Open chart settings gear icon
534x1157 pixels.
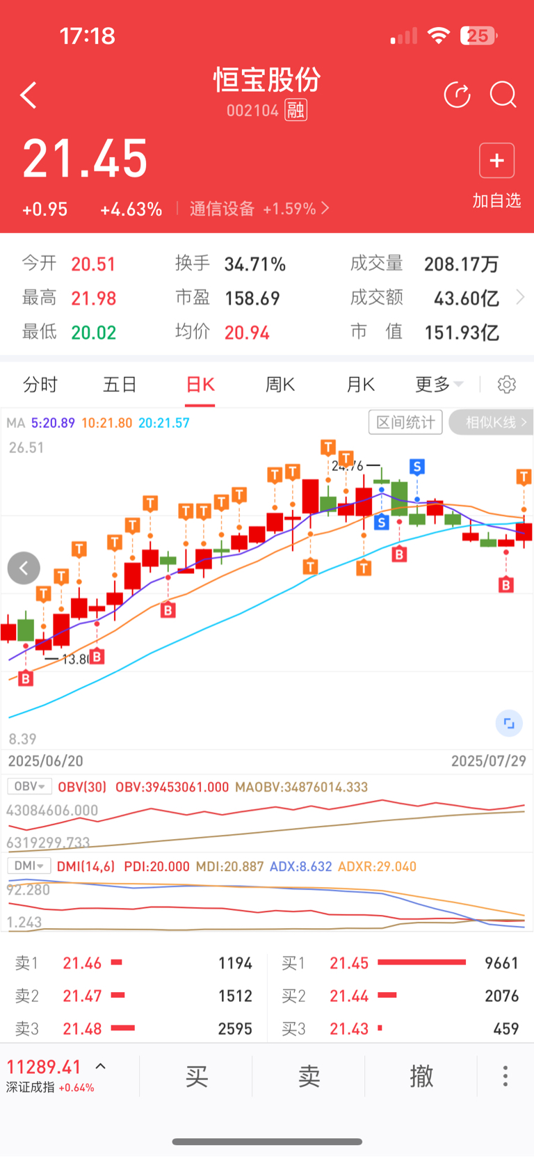[x=507, y=384]
